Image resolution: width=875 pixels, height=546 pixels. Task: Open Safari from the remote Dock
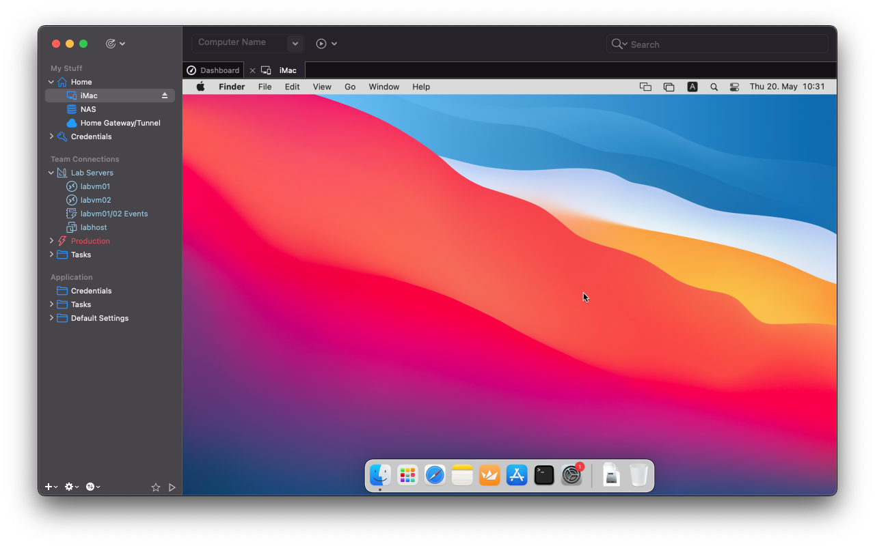(x=435, y=475)
